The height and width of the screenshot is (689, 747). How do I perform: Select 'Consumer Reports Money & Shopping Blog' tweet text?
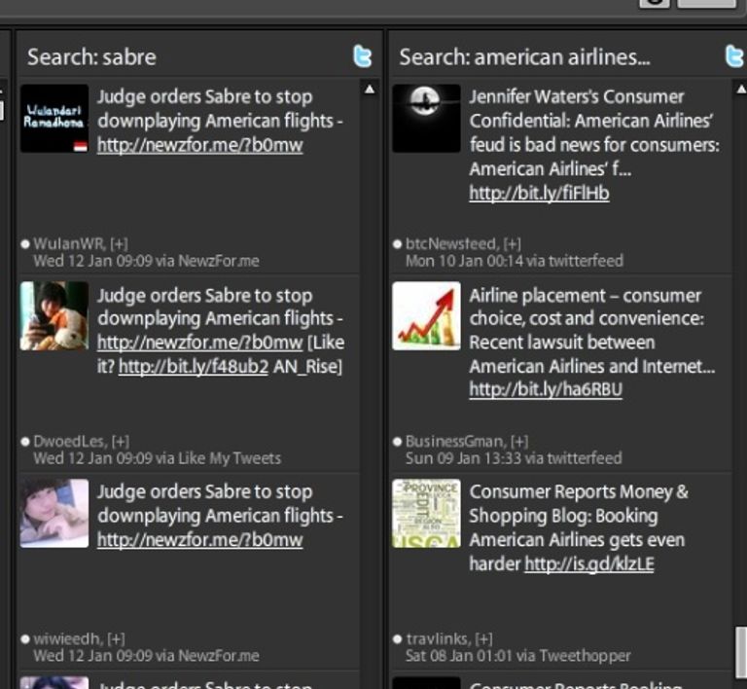579,527
